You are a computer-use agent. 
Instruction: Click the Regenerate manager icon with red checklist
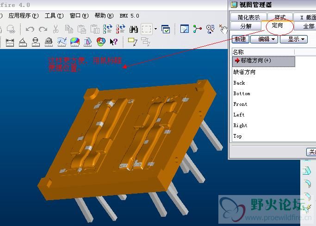(x=120, y=29)
